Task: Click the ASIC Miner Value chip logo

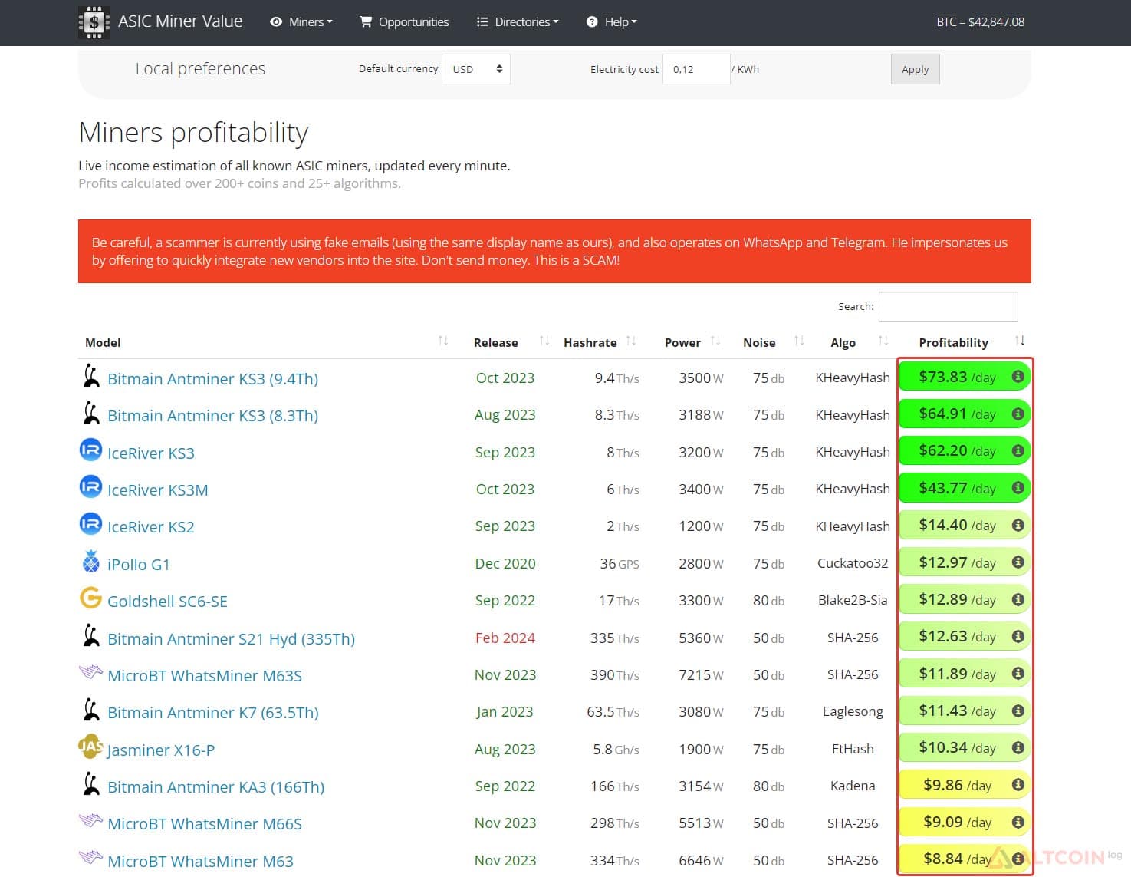Action: pyautogui.click(x=94, y=22)
